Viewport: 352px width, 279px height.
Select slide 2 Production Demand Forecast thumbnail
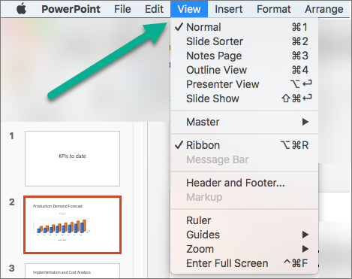point(72,225)
